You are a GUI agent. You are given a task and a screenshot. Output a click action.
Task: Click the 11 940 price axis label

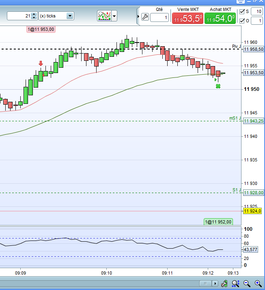click(x=250, y=137)
